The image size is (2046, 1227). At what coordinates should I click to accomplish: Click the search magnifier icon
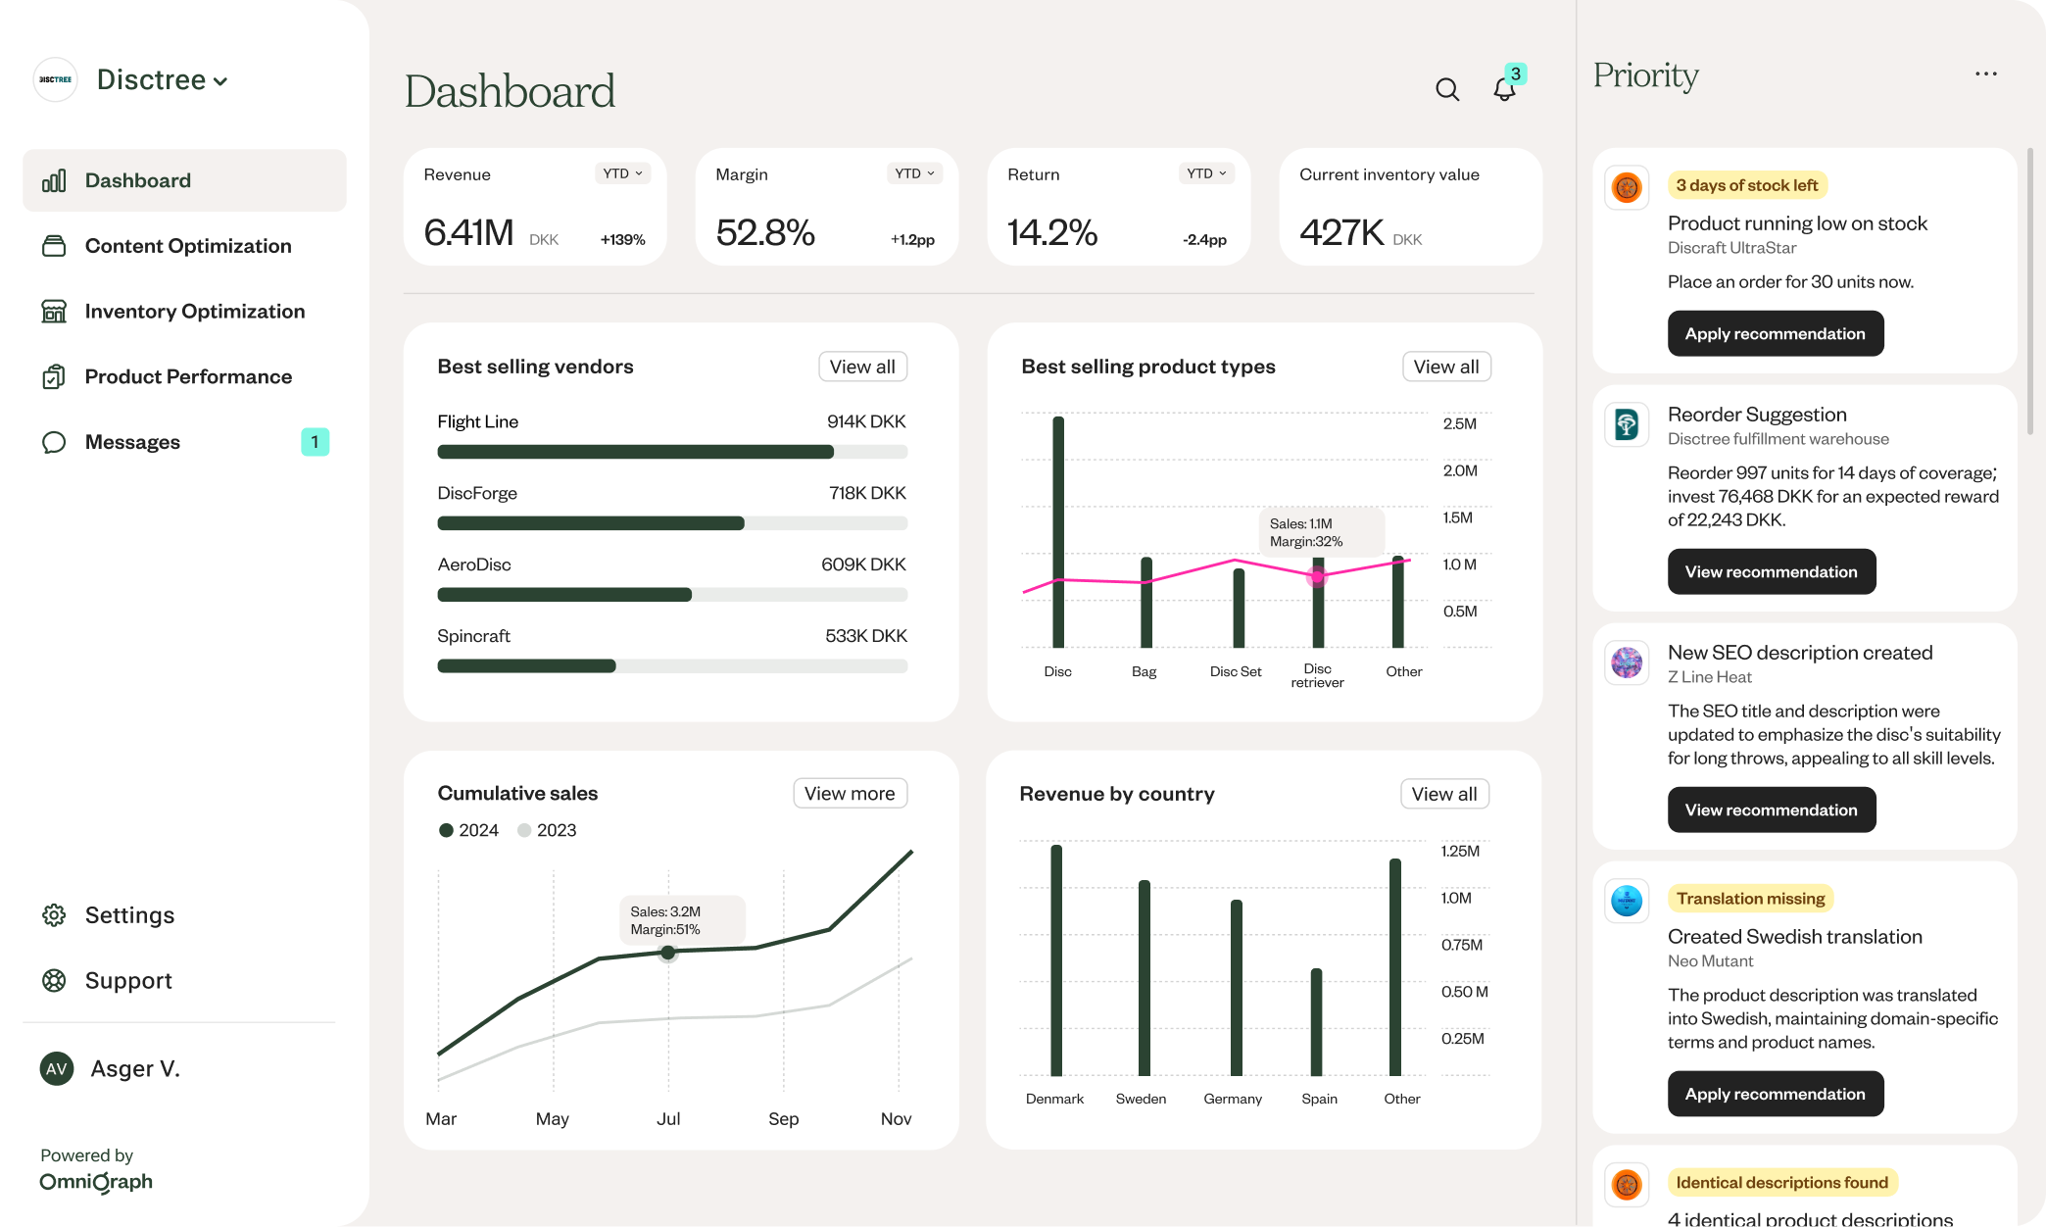point(1447,90)
